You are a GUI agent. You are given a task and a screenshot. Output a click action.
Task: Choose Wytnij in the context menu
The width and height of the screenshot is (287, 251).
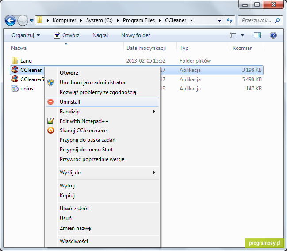102,185
